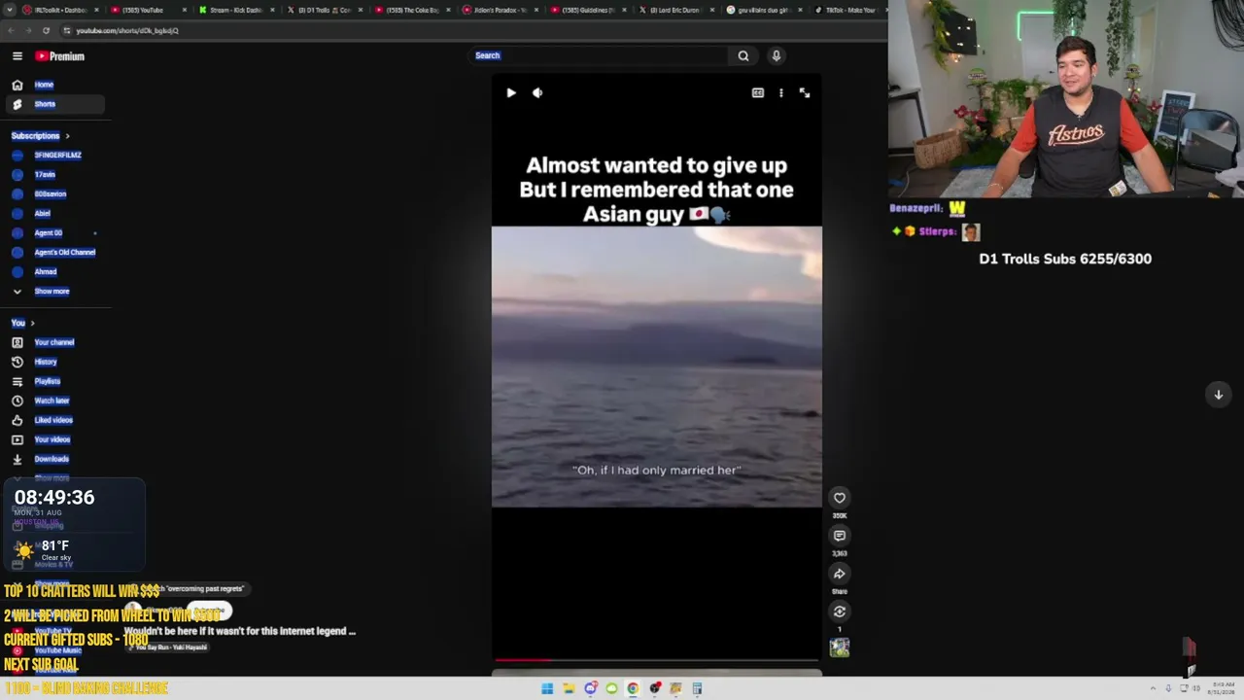Expand the Subscriptions section header
The image size is (1244, 700).
(x=41, y=136)
